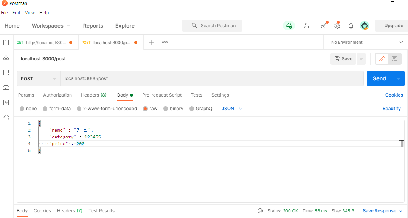Open the tab options ellipsis menu

(165, 42)
